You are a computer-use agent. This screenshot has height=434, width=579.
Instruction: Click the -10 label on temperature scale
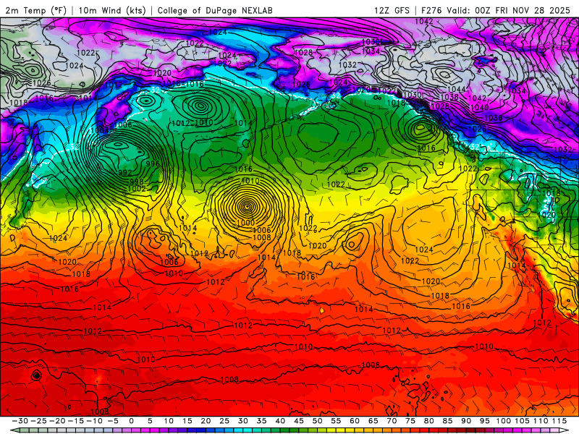tap(95, 421)
